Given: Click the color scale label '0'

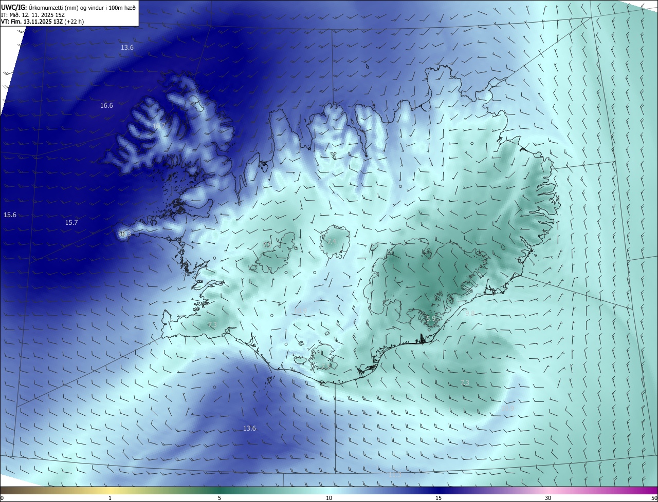Looking at the screenshot, I should (2, 498).
